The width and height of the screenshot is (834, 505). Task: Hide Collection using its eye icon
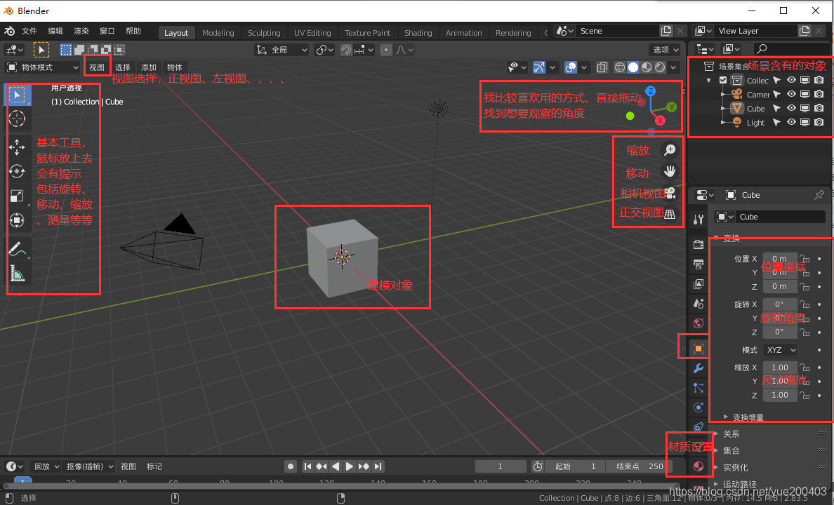[791, 80]
